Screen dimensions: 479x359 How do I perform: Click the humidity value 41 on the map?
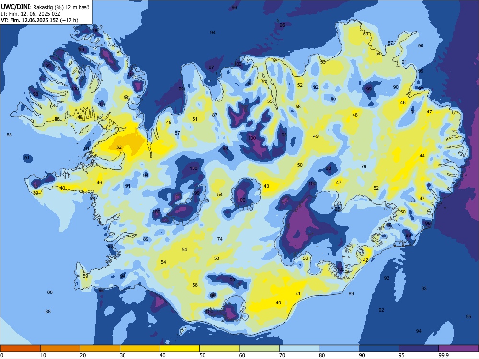click(x=298, y=294)
